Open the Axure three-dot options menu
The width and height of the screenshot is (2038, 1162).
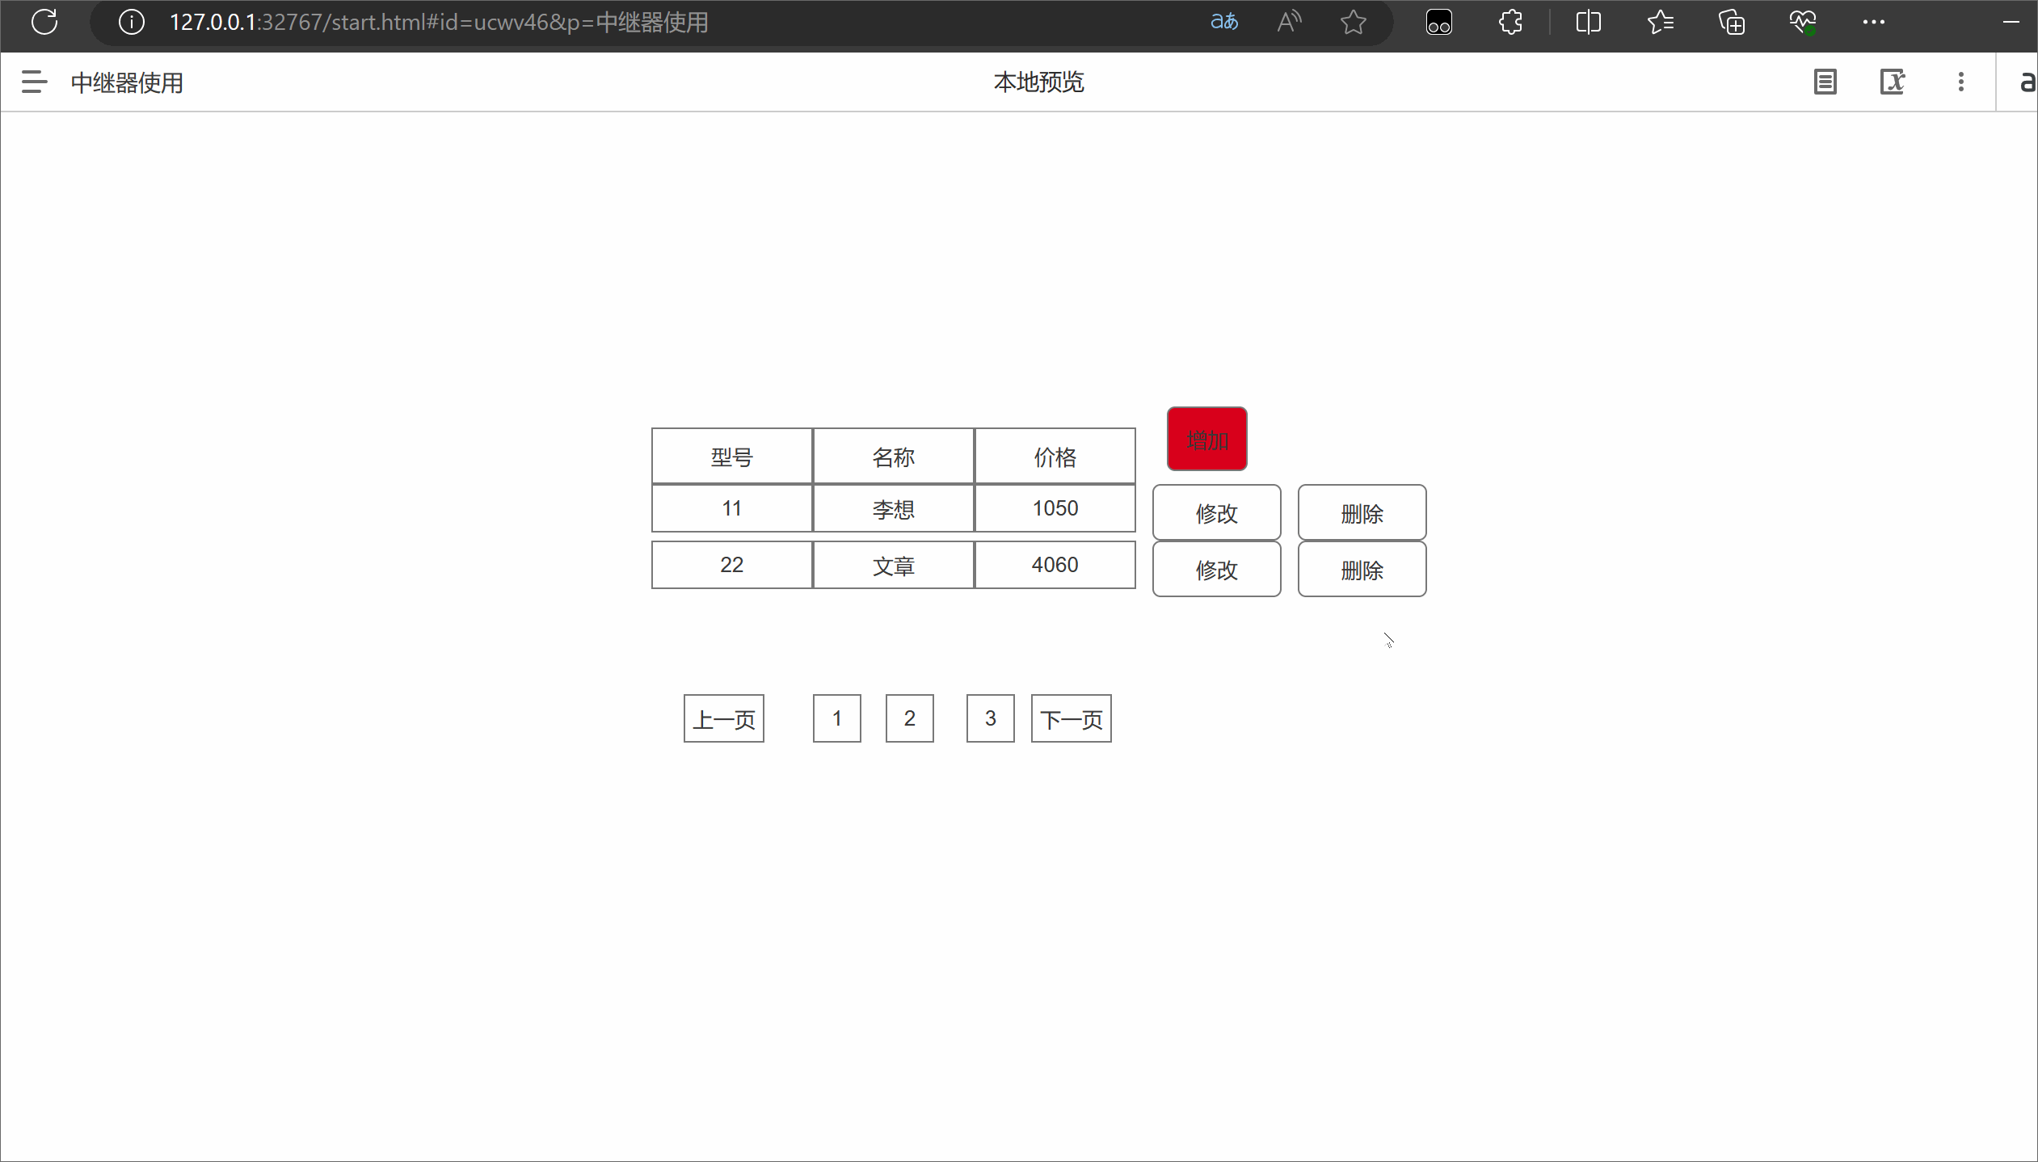pos(1960,82)
